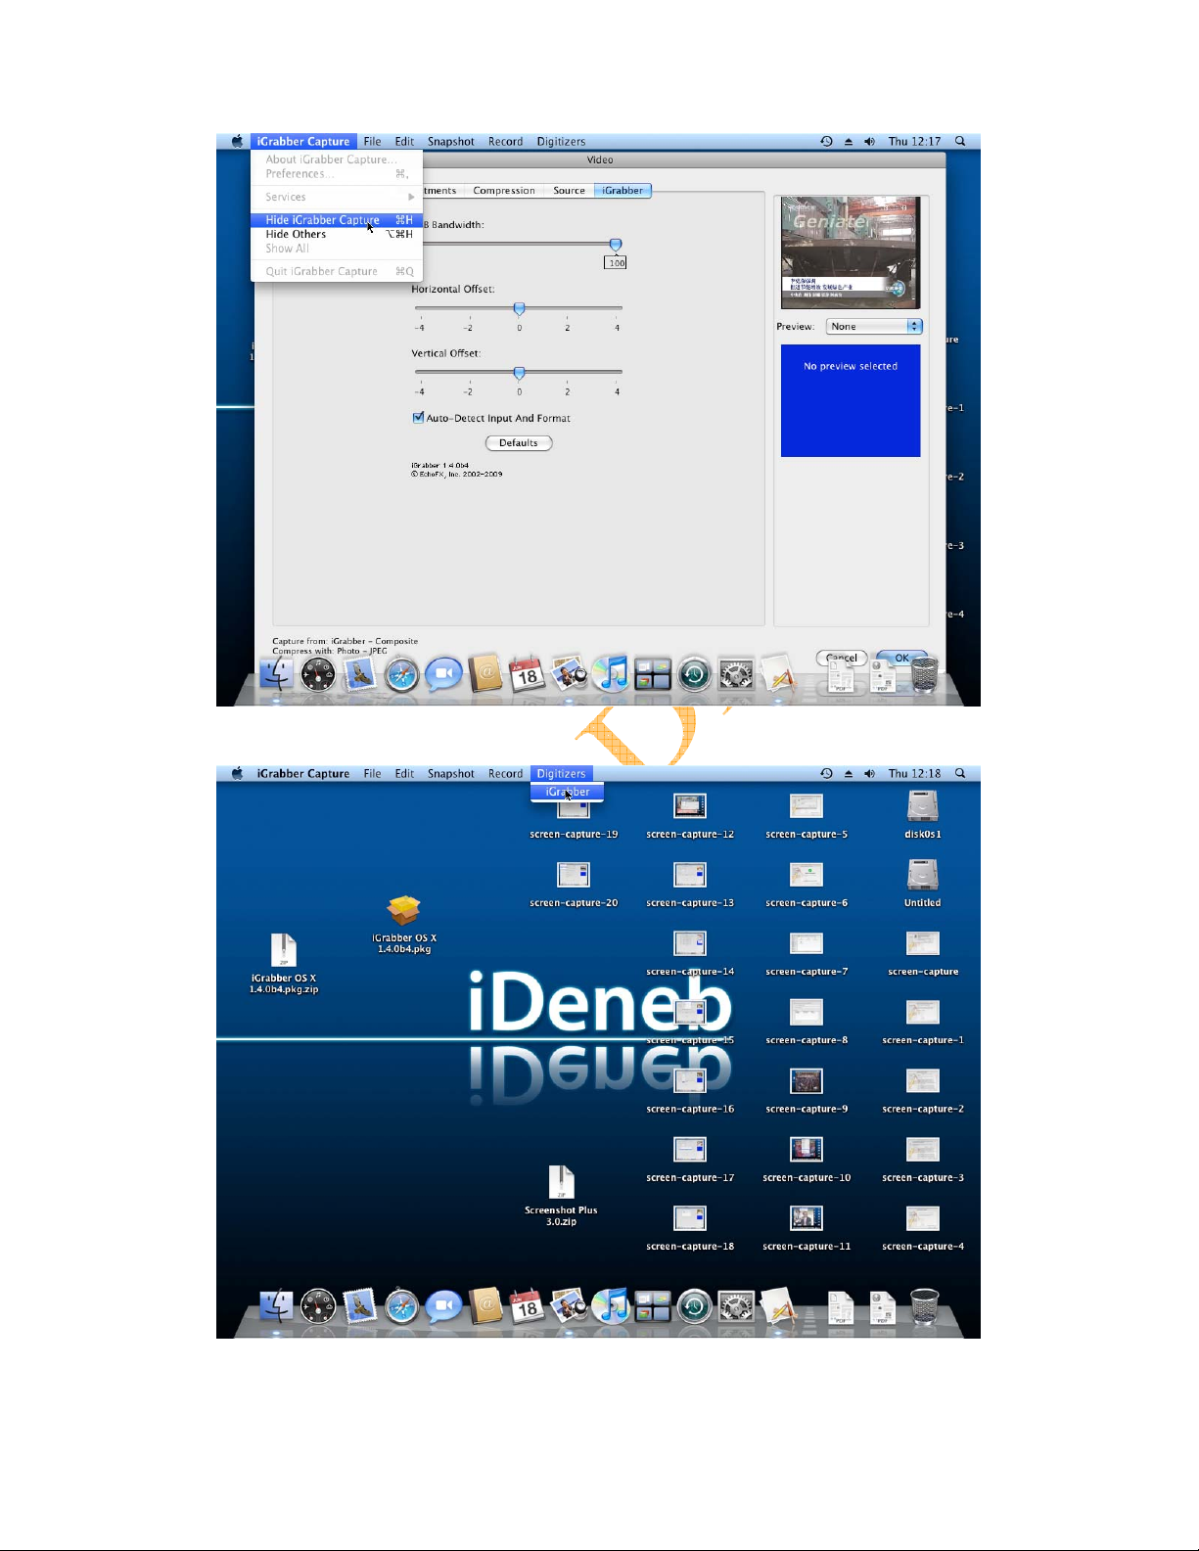The image size is (1199, 1551).
Task: Open Mail from the upper screenshot's dock
Action: coord(359,673)
